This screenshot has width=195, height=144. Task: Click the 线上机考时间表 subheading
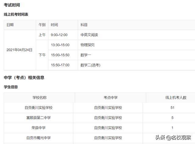[x=16, y=14]
